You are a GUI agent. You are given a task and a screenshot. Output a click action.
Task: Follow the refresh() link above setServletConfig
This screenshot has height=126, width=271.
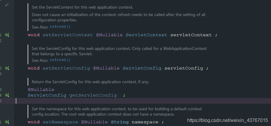pos(60,60)
